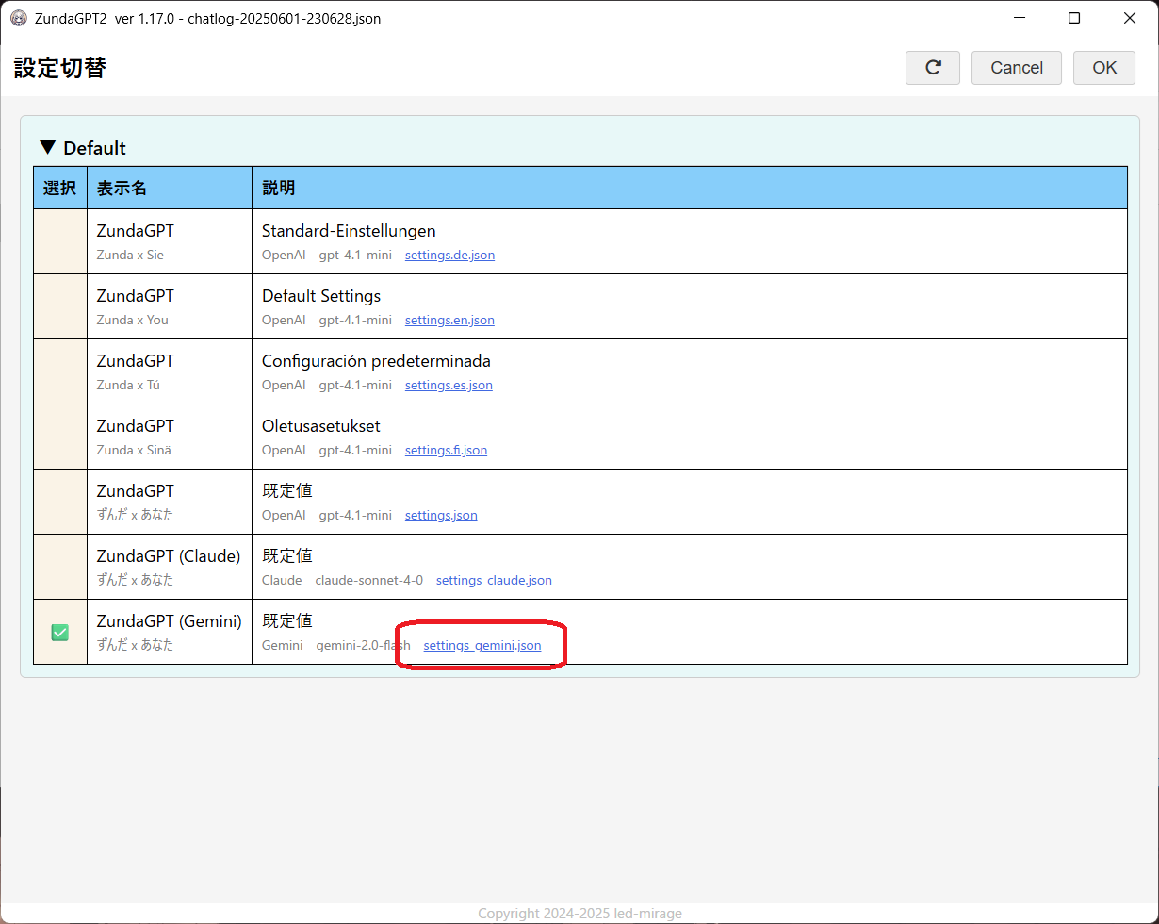Click the Copyright 2024-2025 led-mirage footer
This screenshot has height=924, width=1159.
pyautogui.click(x=579, y=914)
